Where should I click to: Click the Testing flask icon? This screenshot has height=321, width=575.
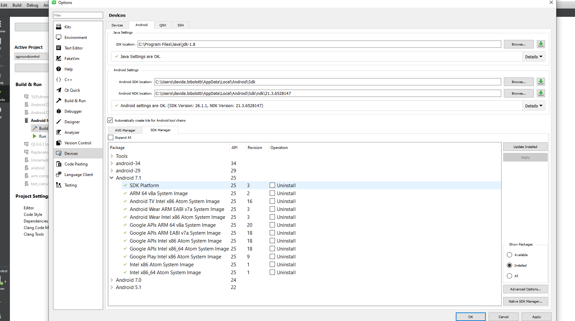[59, 185]
